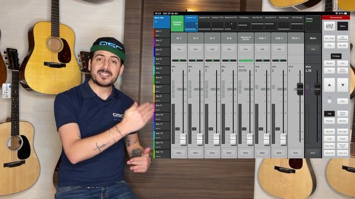Image resolution: width=355 pixels, height=199 pixels.
Task: Mute the In 8 channel
Action: click(229, 153)
